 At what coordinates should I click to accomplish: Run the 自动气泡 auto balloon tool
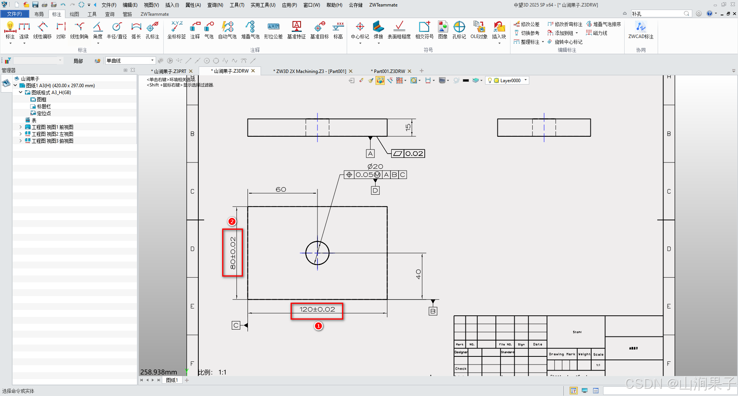[228, 30]
